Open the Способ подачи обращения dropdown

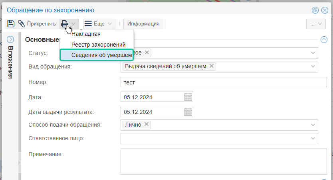[x=313, y=125]
